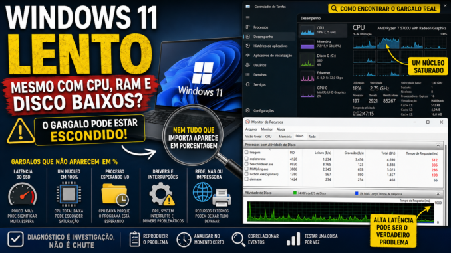The width and height of the screenshot is (451, 253).
Task: Click the CPU speed value 2,75 GHz
Action: pos(379,88)
